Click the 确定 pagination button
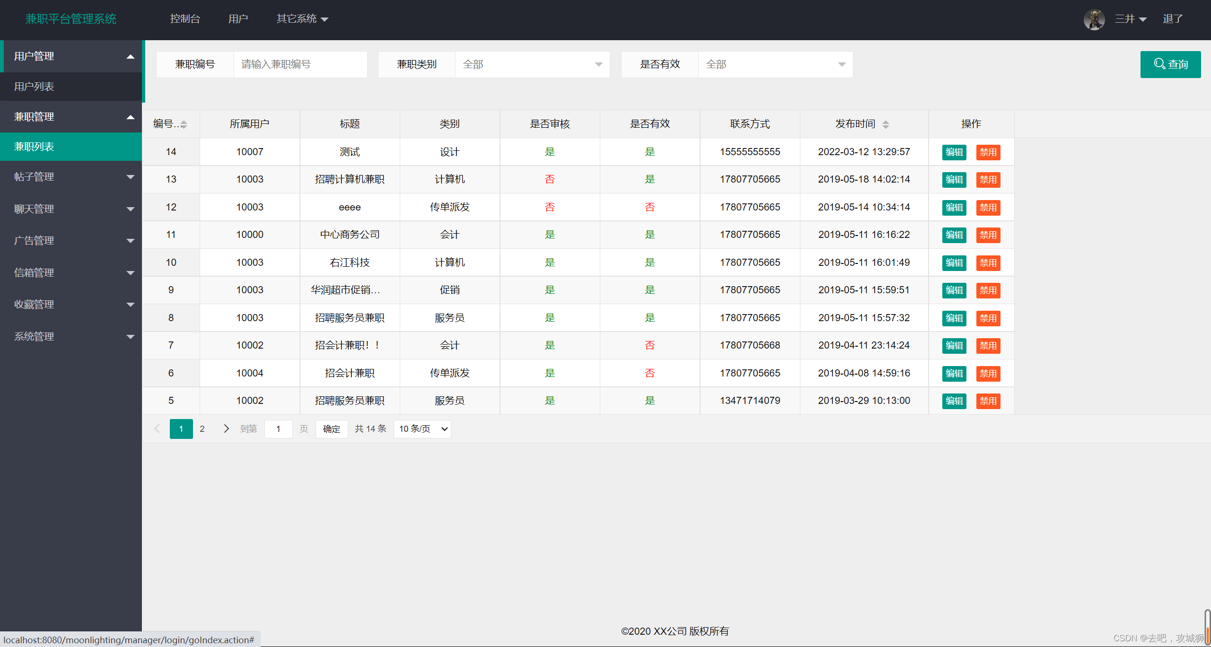1211x647 pixels. coord(331,428)
